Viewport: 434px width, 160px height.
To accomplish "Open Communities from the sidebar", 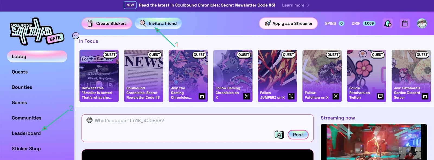I will (x=27, y=118).
